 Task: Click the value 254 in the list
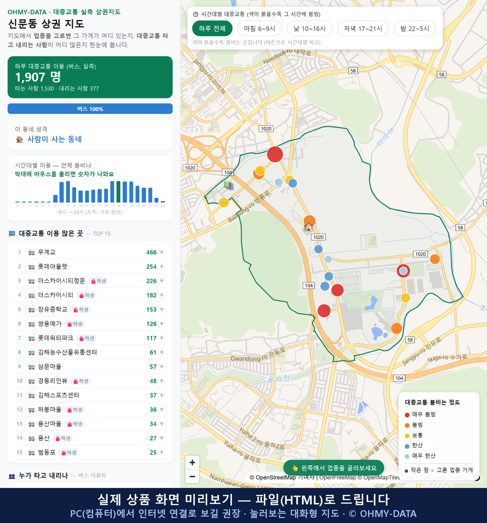coord(151,267)
